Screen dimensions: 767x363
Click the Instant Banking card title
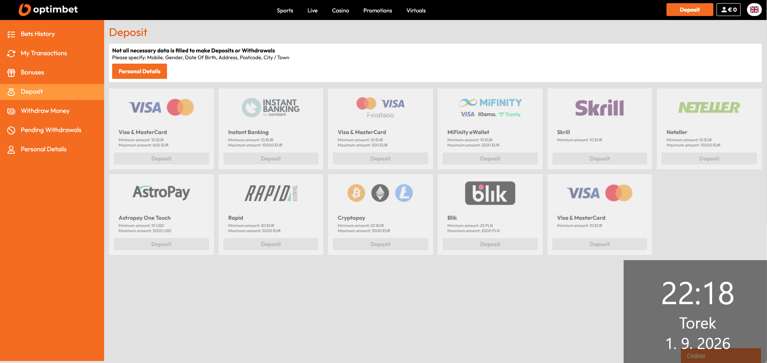[248, 132]
